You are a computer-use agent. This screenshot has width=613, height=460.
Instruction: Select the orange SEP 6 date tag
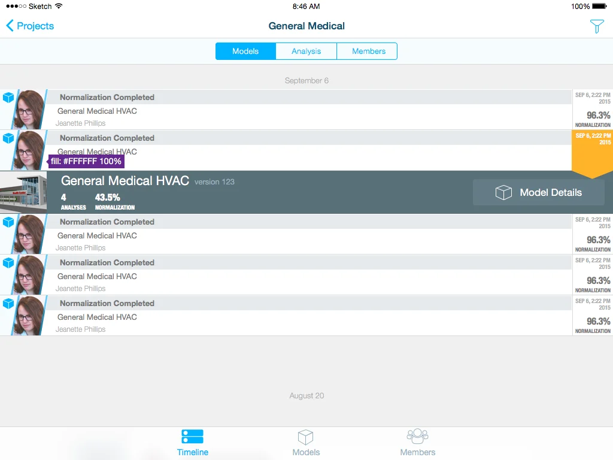592,153
